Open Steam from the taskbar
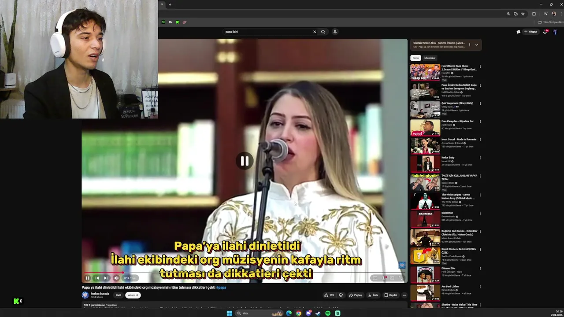This screenshot has height=317, width=564. coord(318,313)
